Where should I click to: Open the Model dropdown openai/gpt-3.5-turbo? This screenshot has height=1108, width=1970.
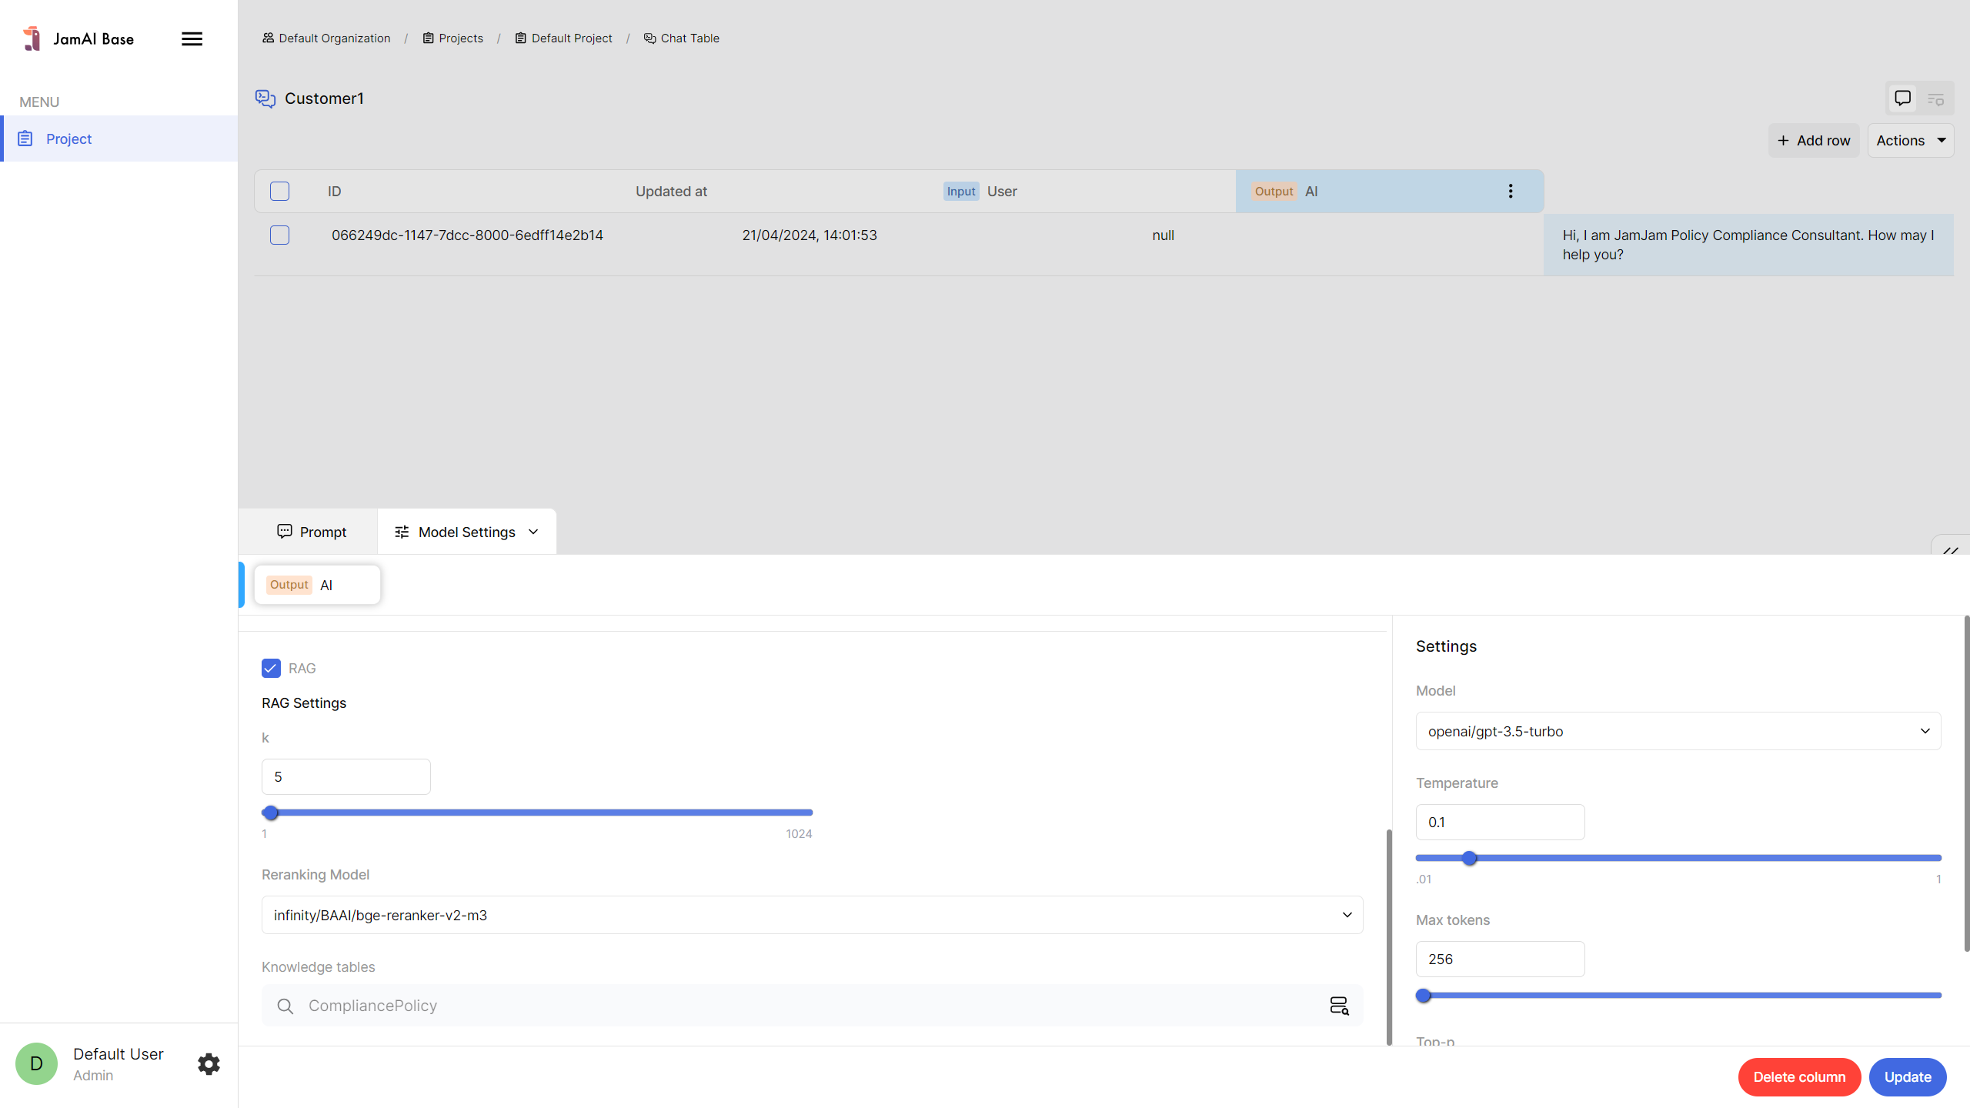click(x=1678, y=731)
